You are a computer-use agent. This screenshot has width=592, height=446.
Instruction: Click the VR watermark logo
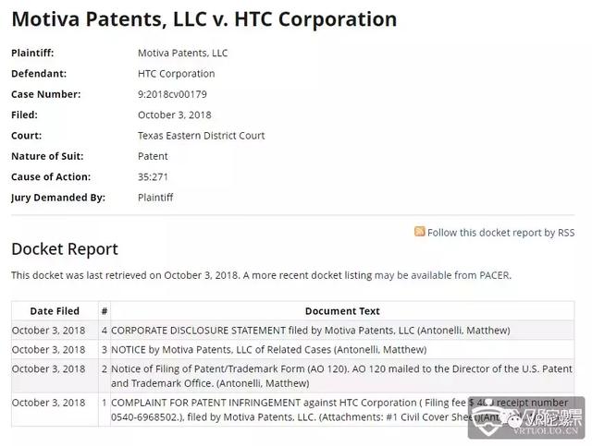pos(526,417)
